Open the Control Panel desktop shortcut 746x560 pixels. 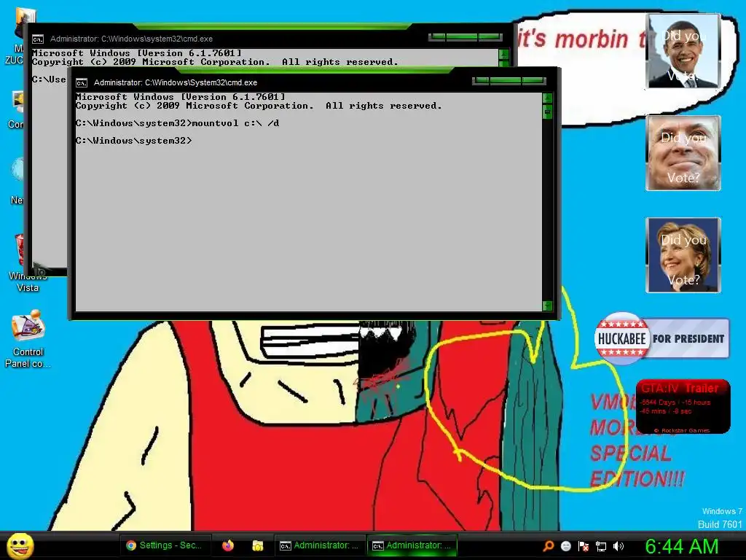[x=28, y=338]
